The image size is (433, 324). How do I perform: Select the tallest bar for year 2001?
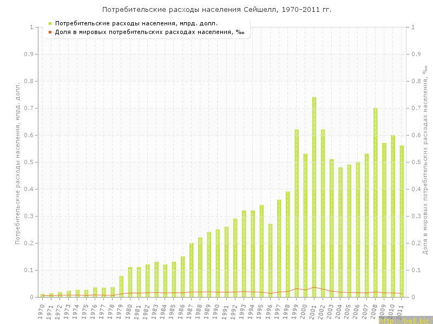tap(314, 197)
